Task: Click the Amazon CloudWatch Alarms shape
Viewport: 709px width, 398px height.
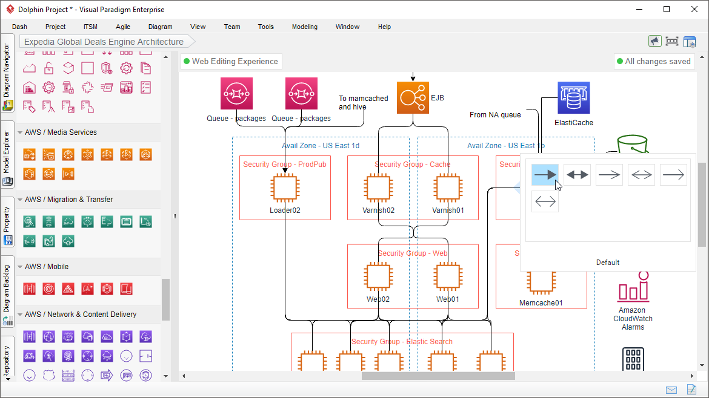Action: 633,287
